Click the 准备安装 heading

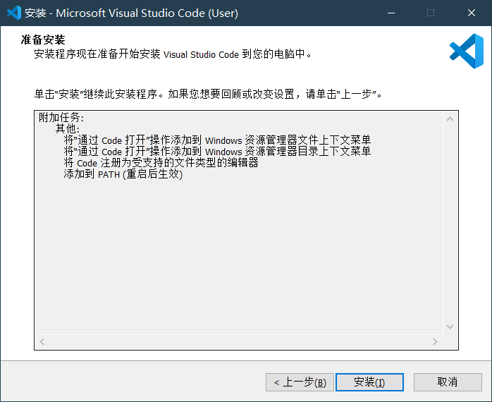[43, 40]
